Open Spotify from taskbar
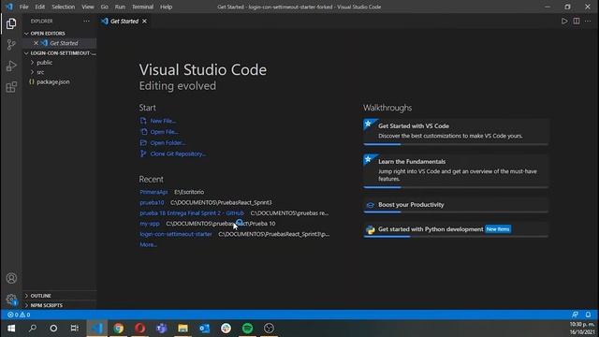 pyautogui.click(x=247, y=329)
